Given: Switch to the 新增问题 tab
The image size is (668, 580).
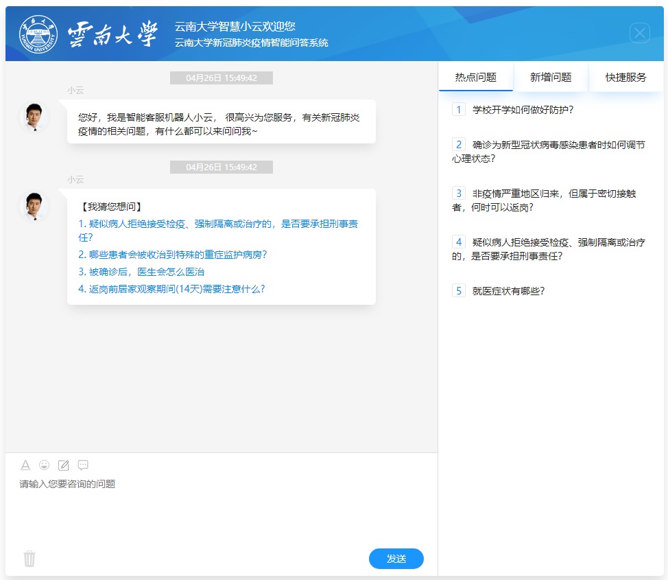Looking at the screenshot, I should click(x=550, y=78).
